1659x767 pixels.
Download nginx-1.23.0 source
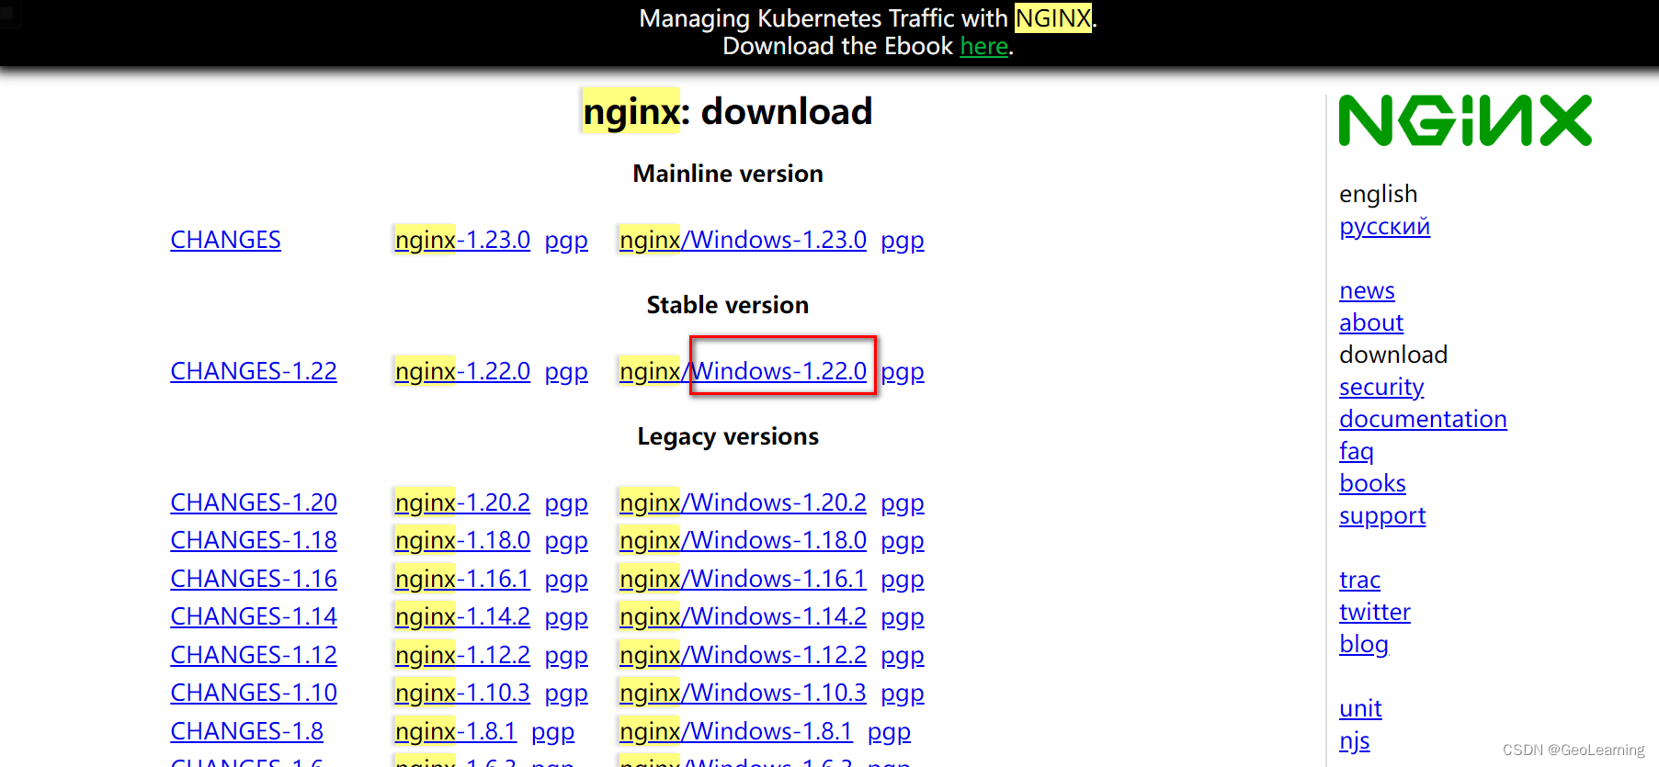[x=462, y=240]
